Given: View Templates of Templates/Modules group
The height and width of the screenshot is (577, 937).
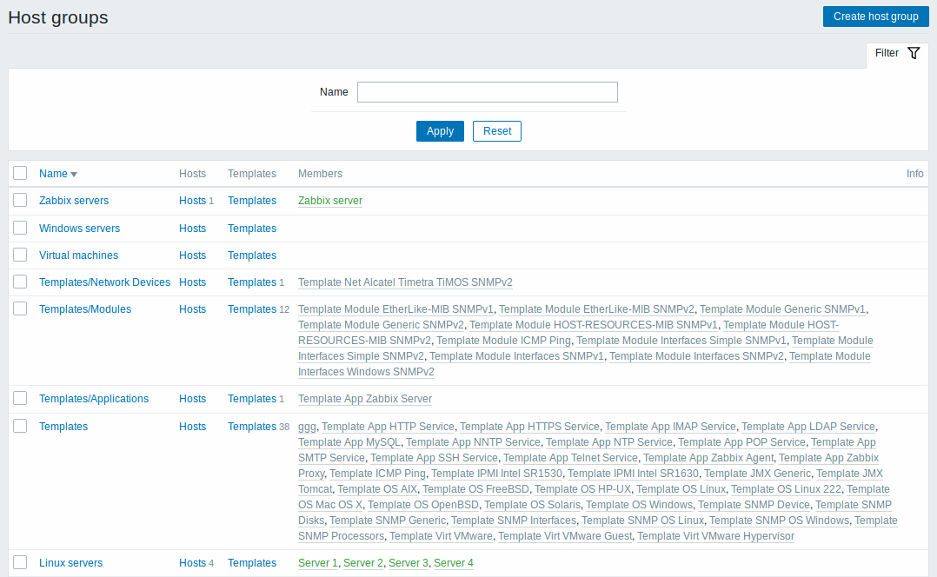Looking at the screenshot, I should pyautogui.click(x=252, y=308).
